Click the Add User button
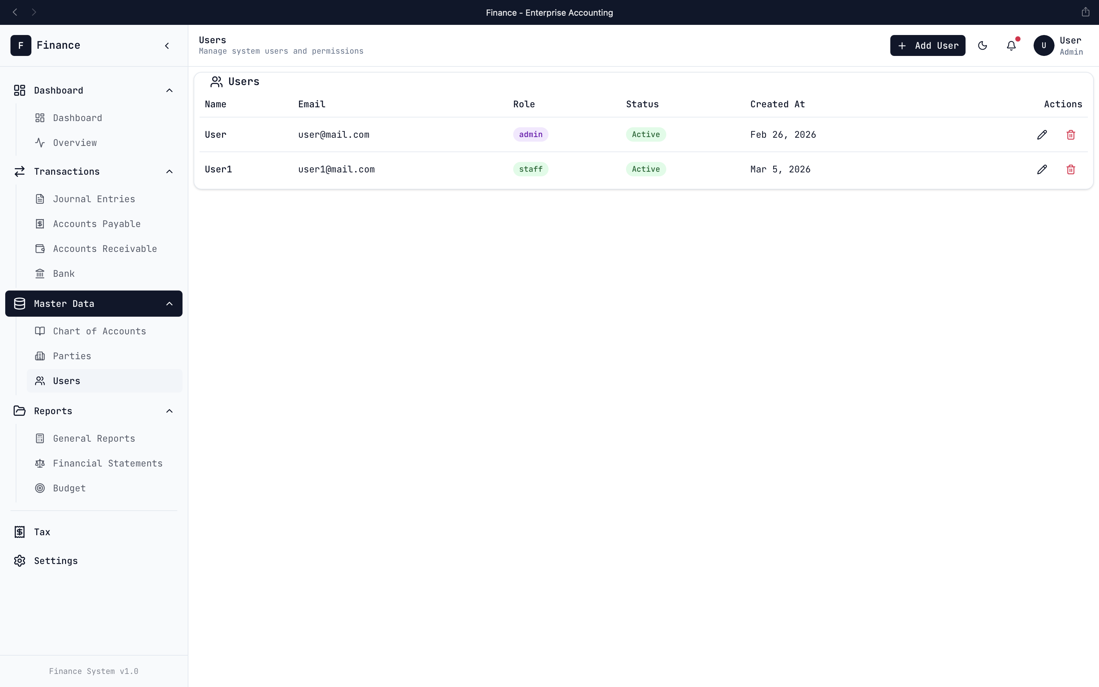The image size is (1099, 687). [x=927, y=45]
